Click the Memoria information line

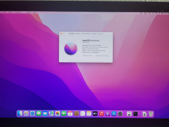[x=90, y=49]
